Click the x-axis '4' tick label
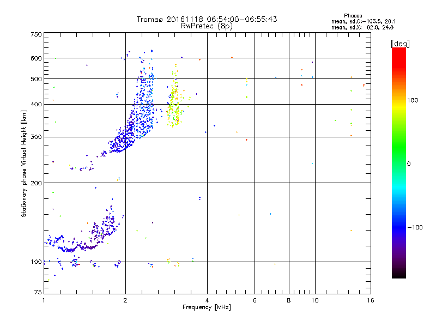Image resolution: width=436 pixels, height=327 pixels. coord(207,300)
